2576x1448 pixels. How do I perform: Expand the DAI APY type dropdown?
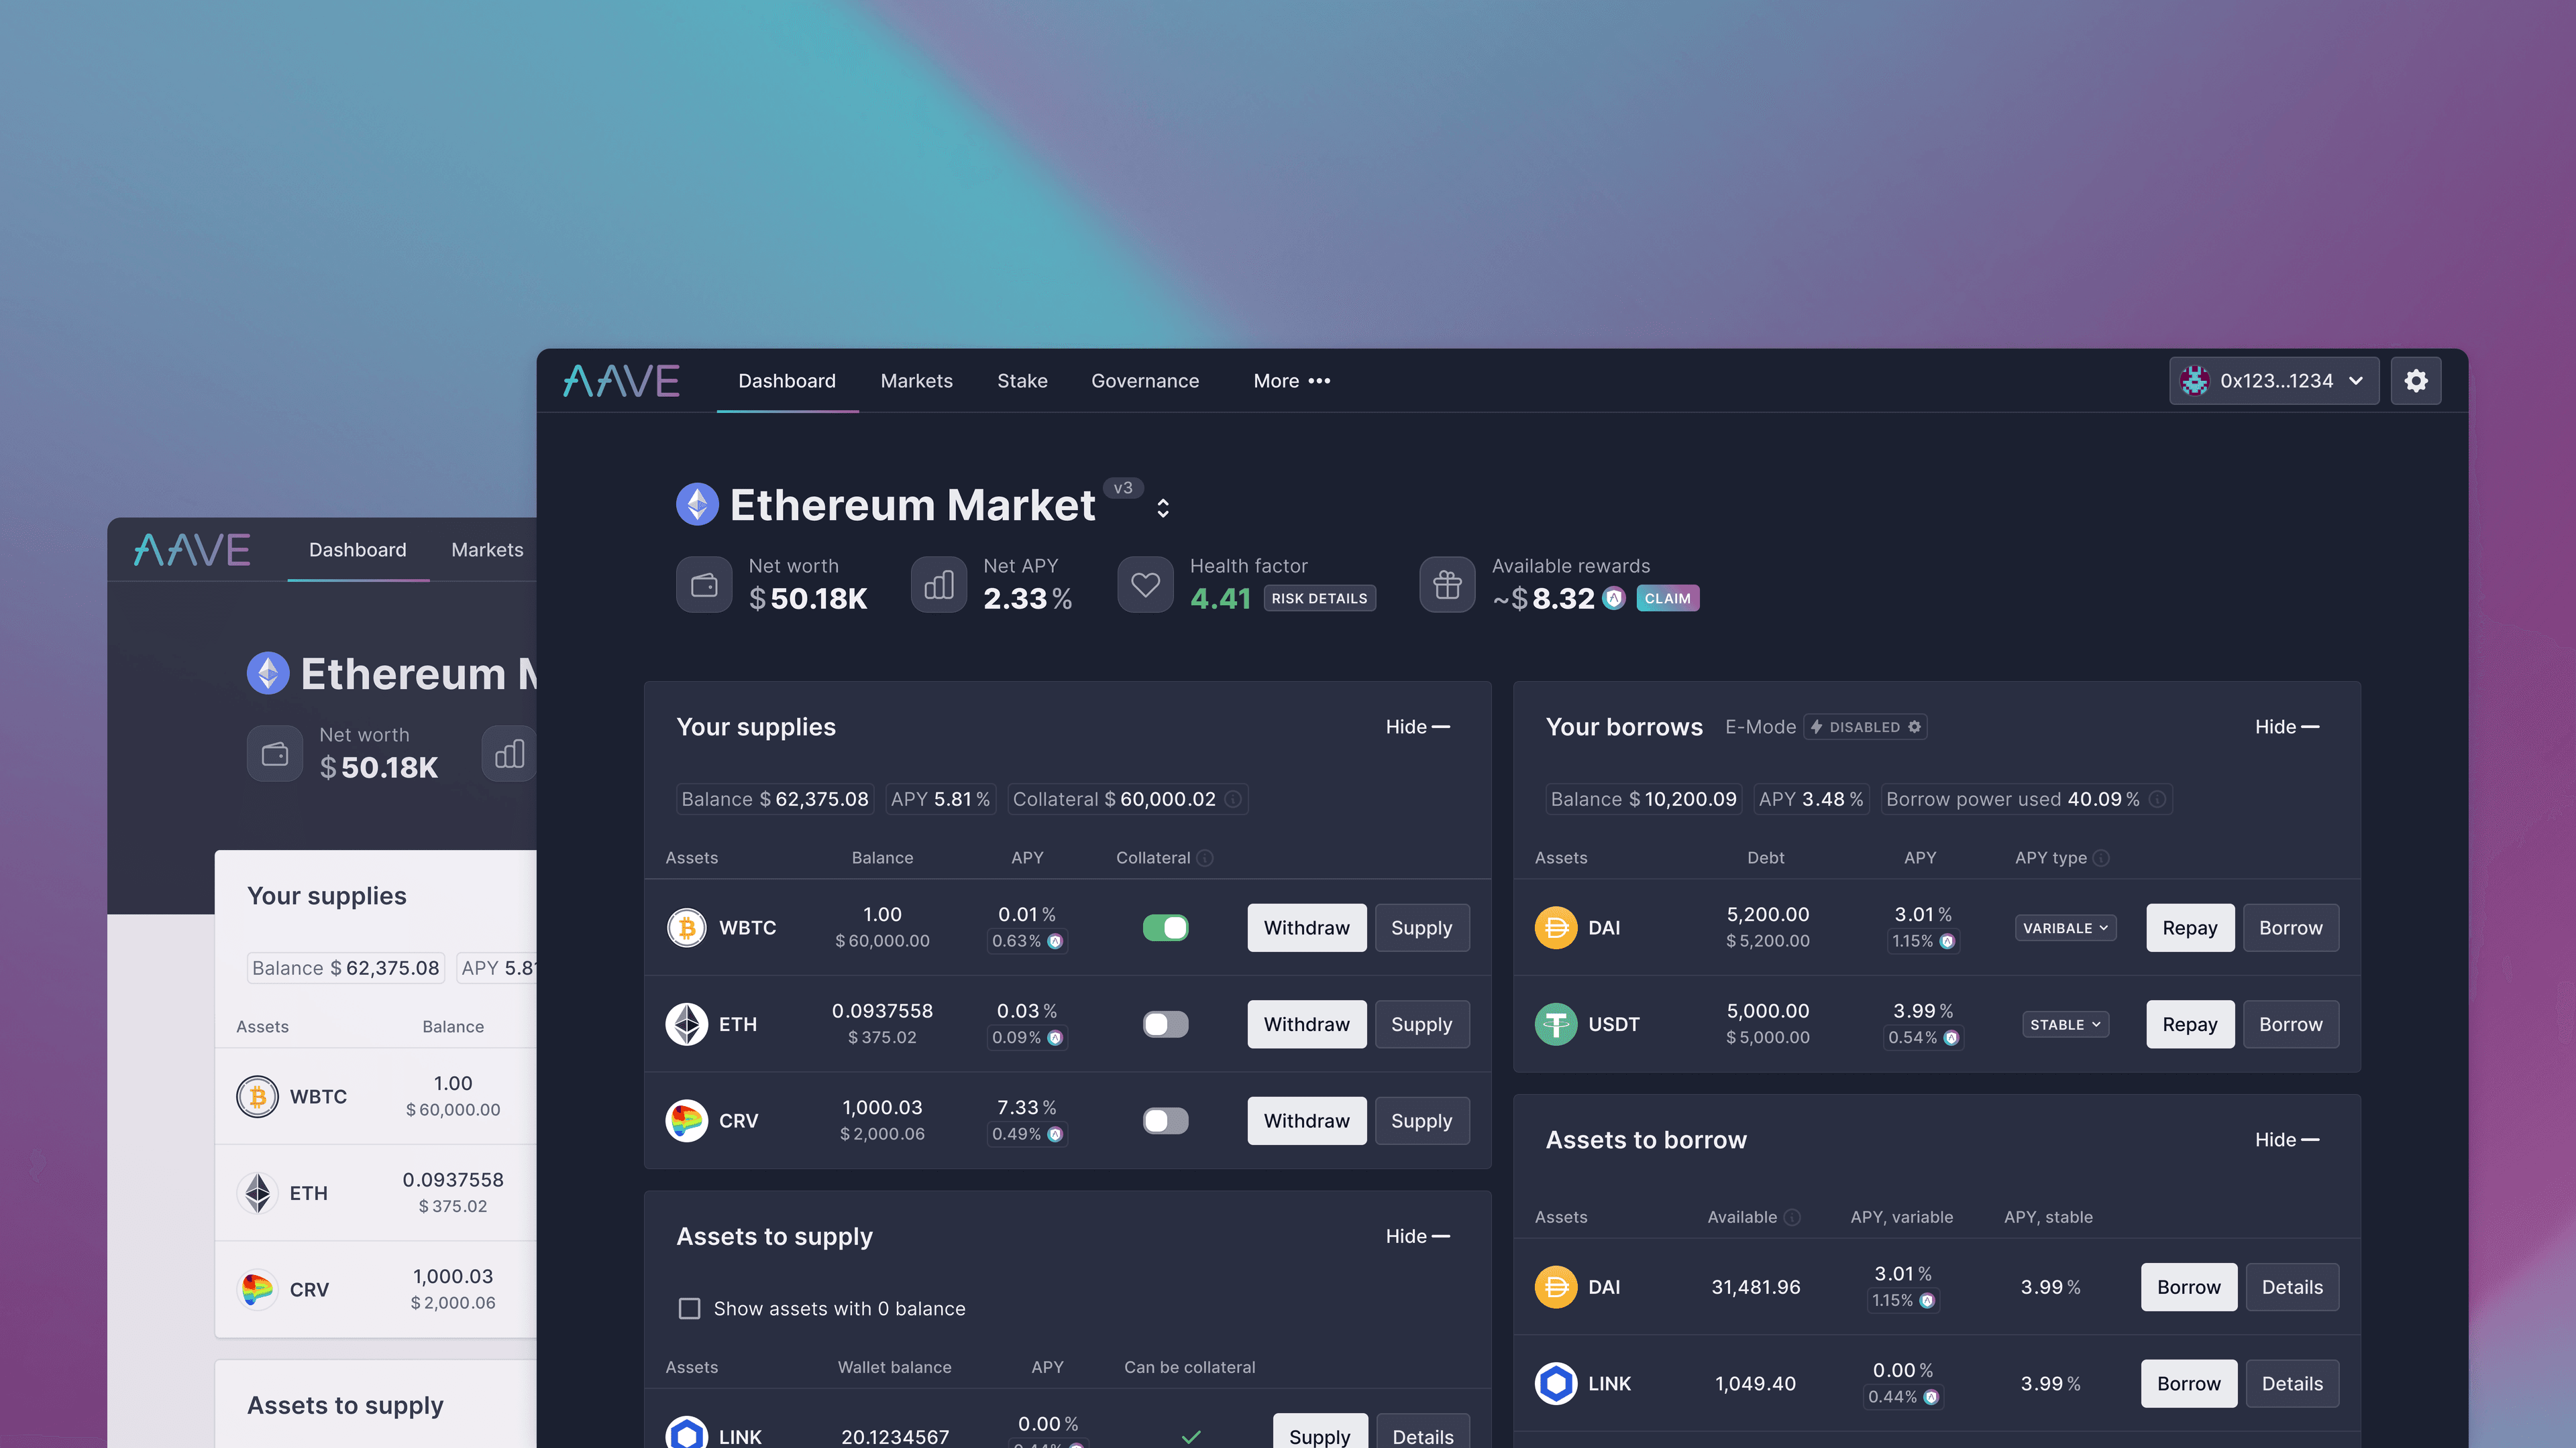[2063, 926]
